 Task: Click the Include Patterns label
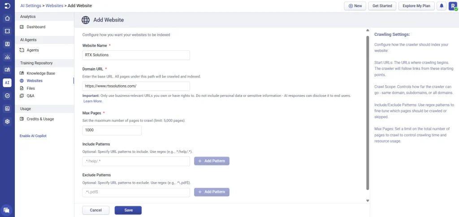[96, 144]
